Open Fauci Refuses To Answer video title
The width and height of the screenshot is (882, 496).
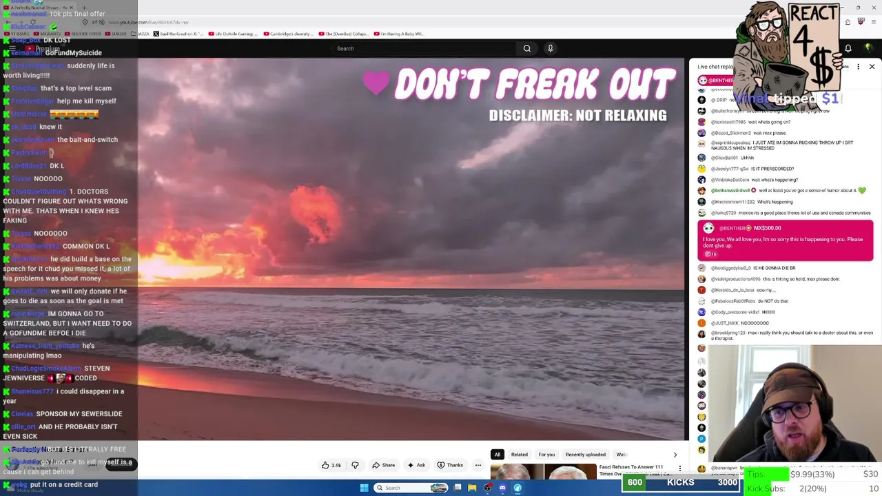coord(634,470)
